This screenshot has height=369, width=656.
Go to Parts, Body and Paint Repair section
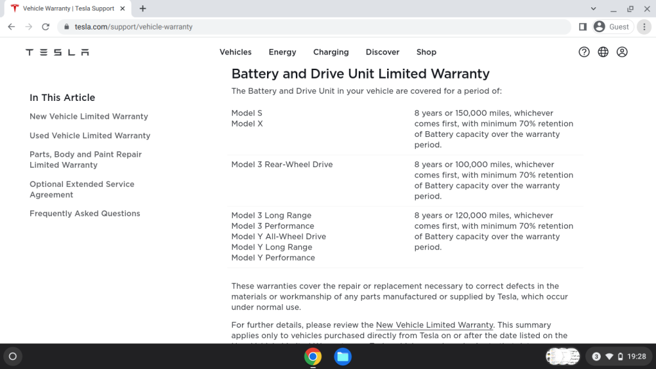click(86, 160)
